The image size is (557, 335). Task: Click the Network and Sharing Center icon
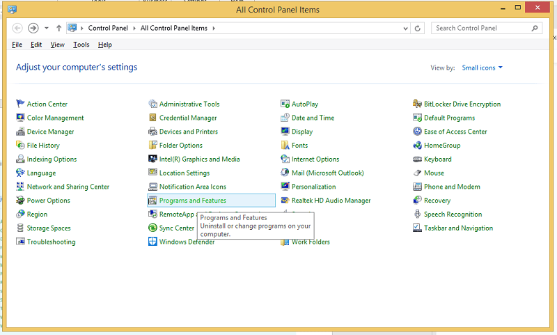[20, 187]
